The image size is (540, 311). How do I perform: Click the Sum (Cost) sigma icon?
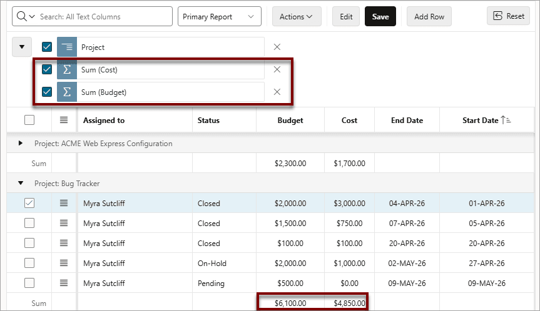click(67, 70)
